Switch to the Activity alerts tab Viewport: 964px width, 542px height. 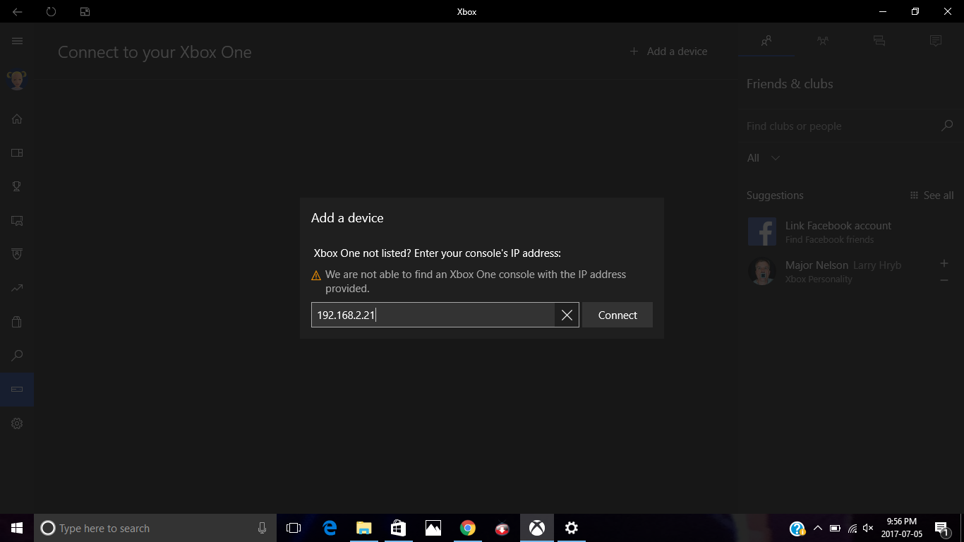pos(936,41)
